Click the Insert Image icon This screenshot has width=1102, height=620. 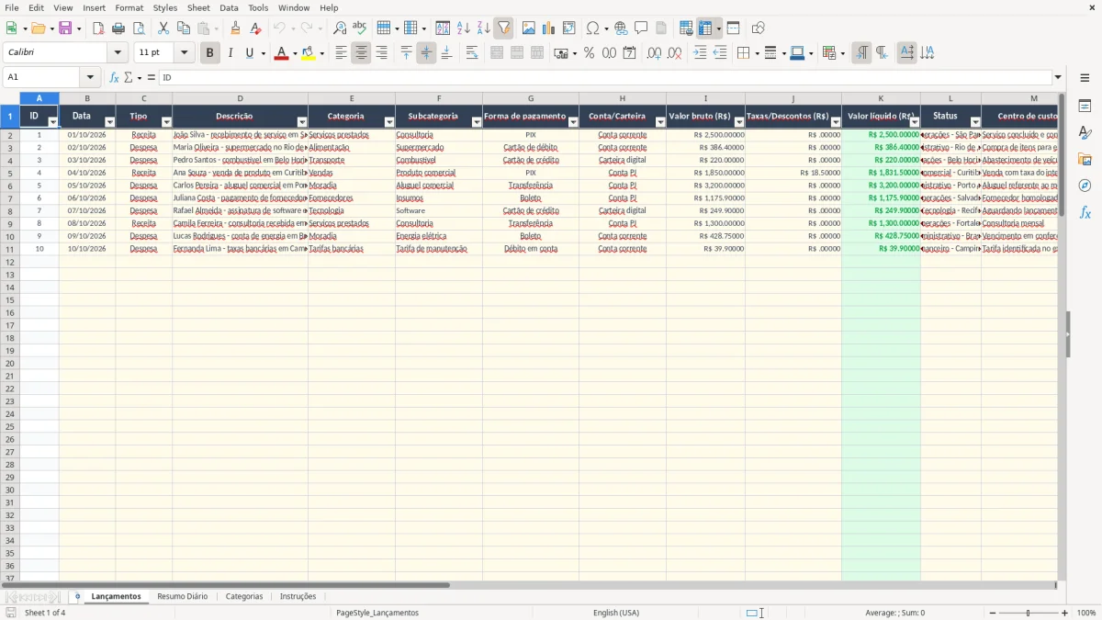coord(529,28)
